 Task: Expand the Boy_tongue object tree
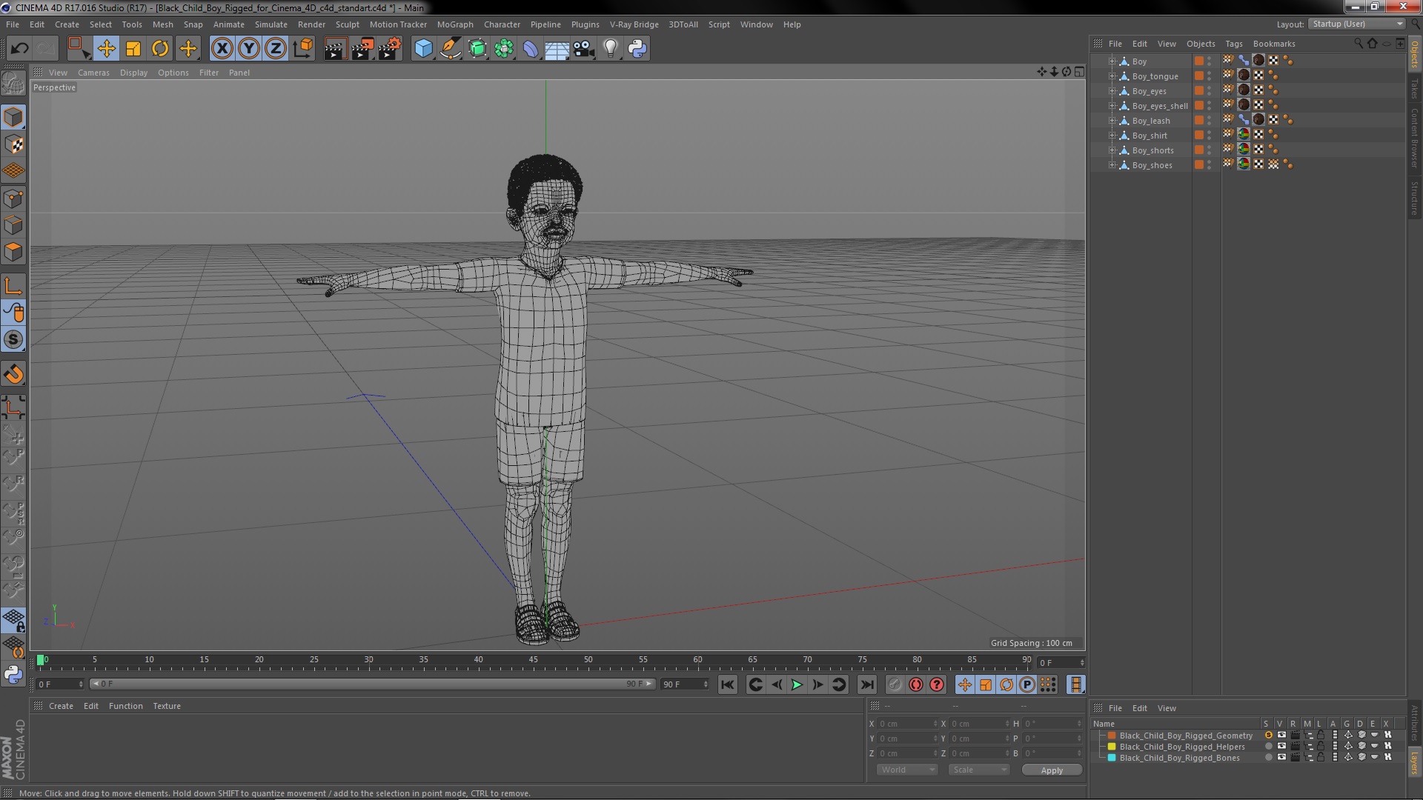(1112, 76)
